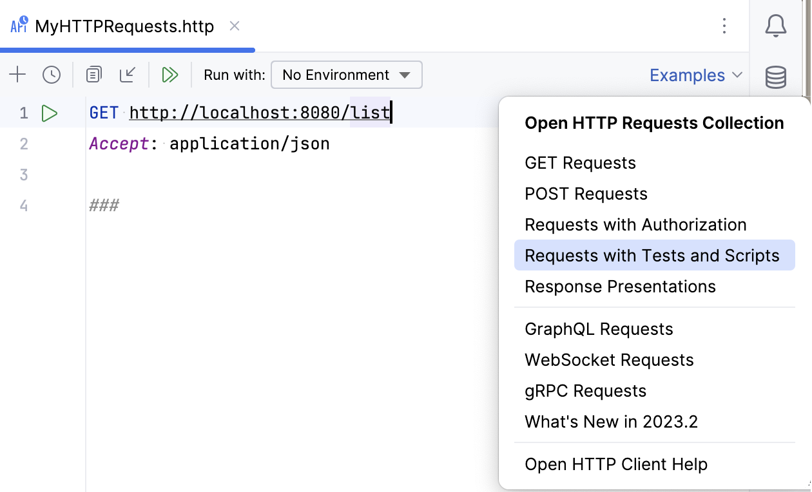812x492 pixels.
Task: Select POST Requests menu entry
Action: coord(586,194)
